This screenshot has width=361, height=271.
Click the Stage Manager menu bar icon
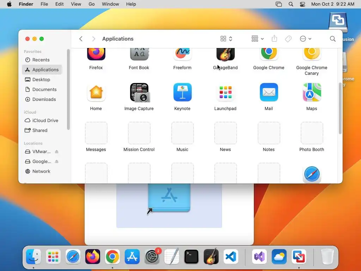coord(279,4)
